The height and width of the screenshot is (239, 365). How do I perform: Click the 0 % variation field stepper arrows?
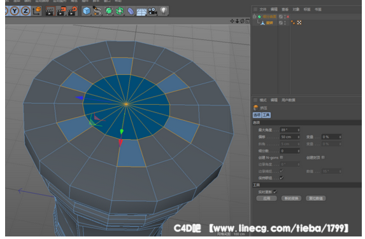click(340, 137)
